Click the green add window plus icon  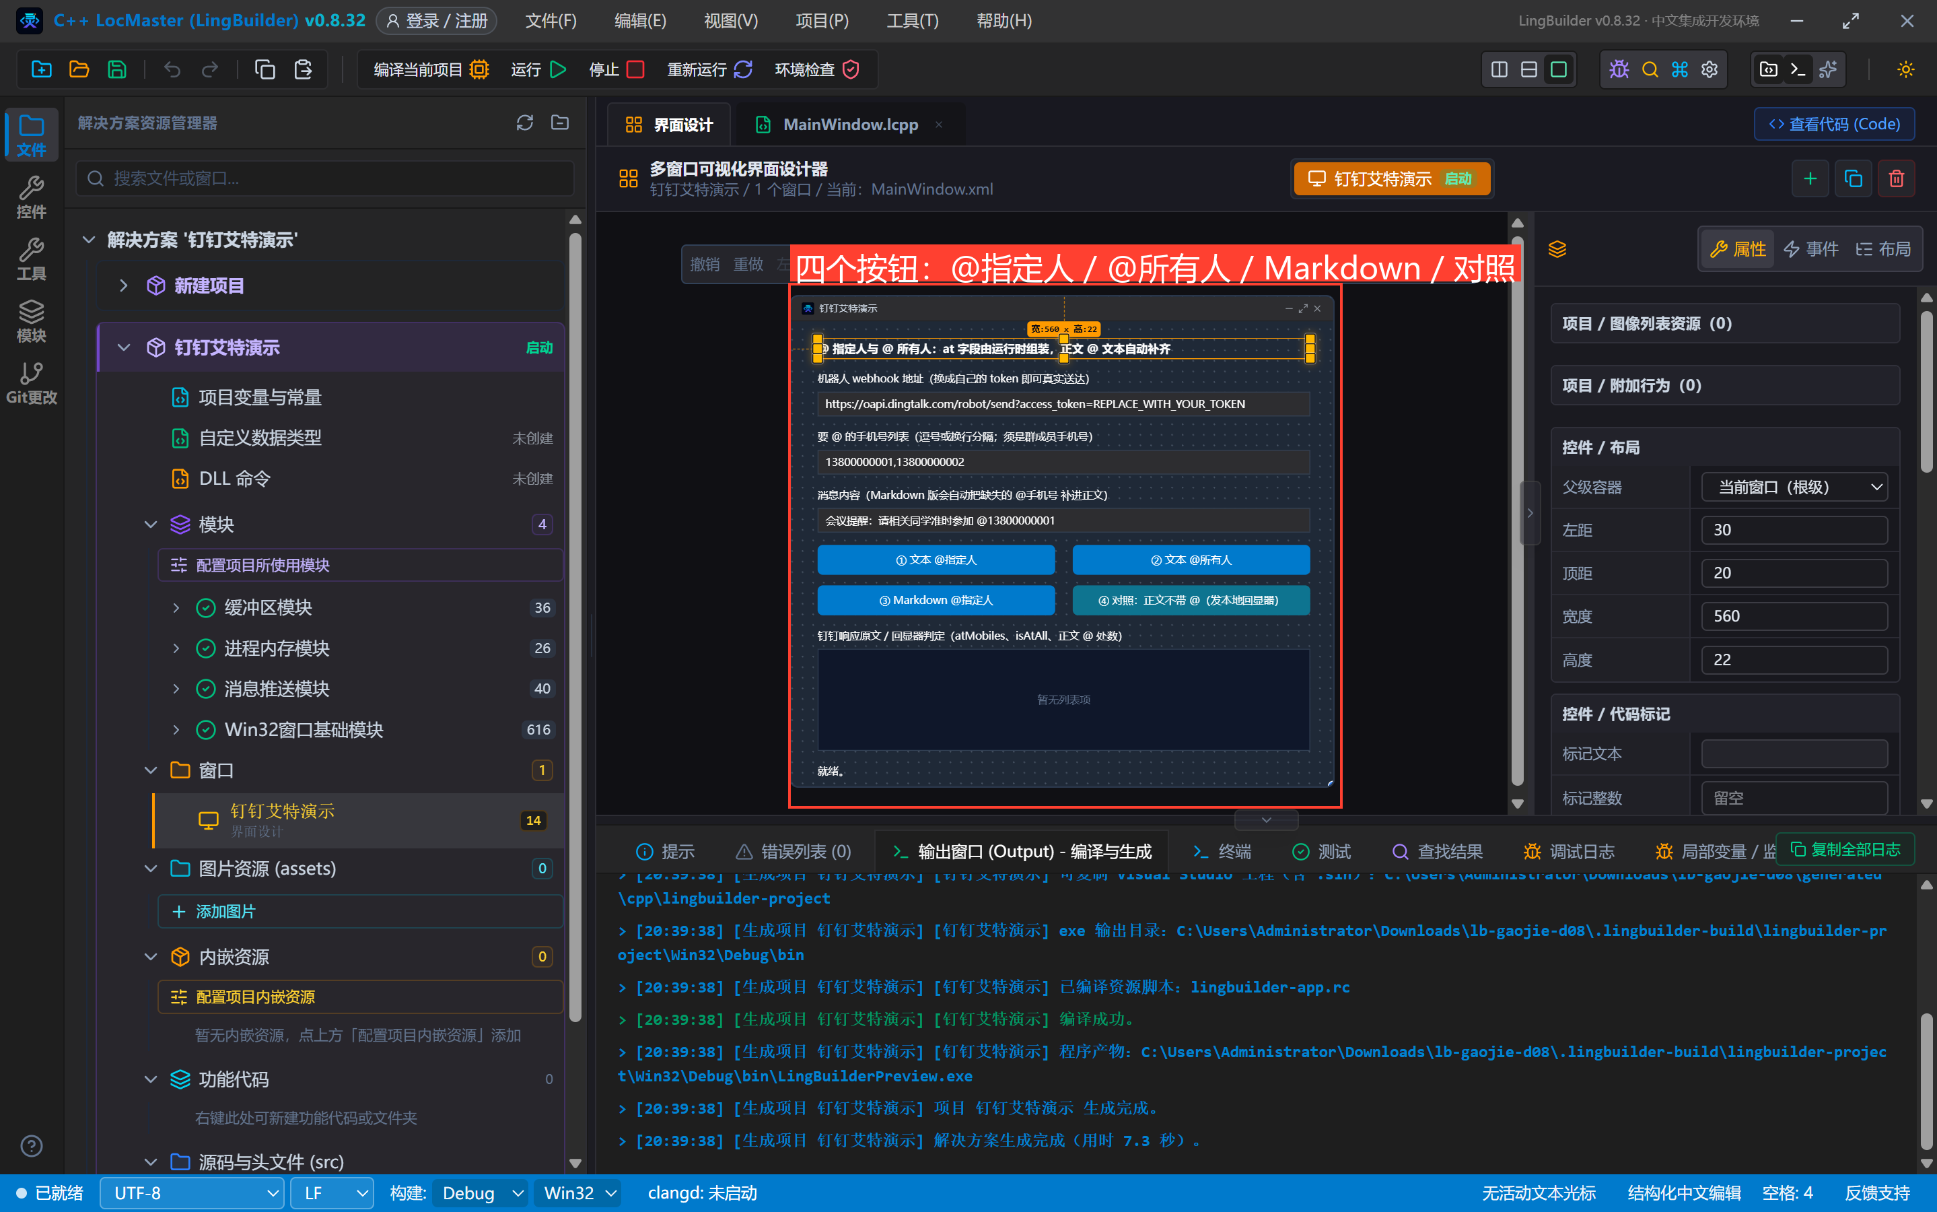point(1810,178)
